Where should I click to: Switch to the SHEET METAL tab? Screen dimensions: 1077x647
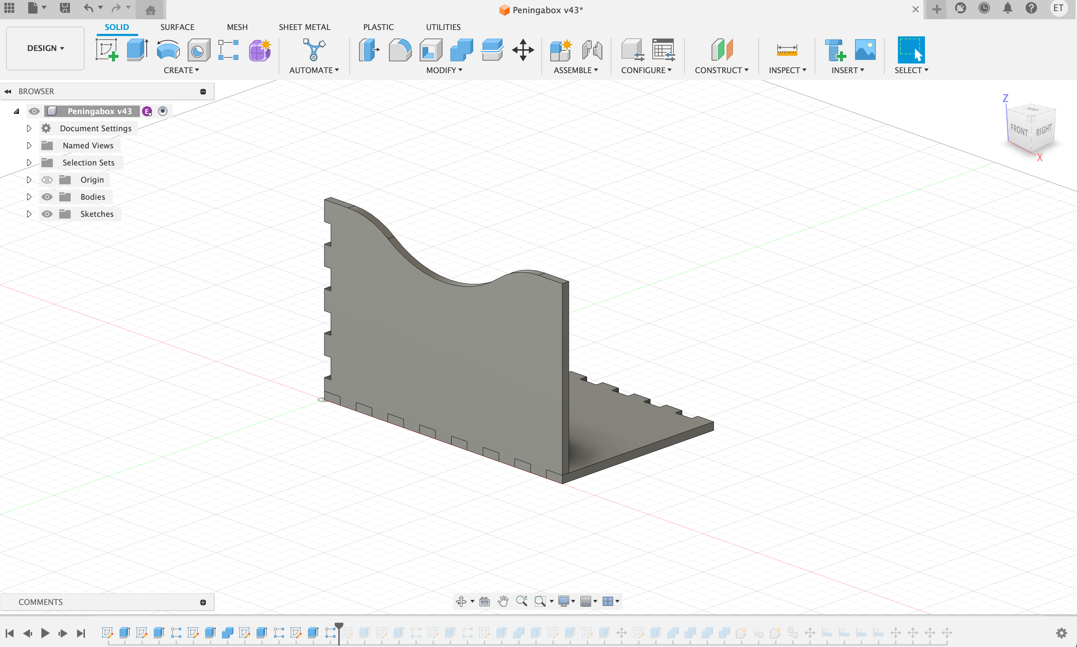tap(304, 27)
